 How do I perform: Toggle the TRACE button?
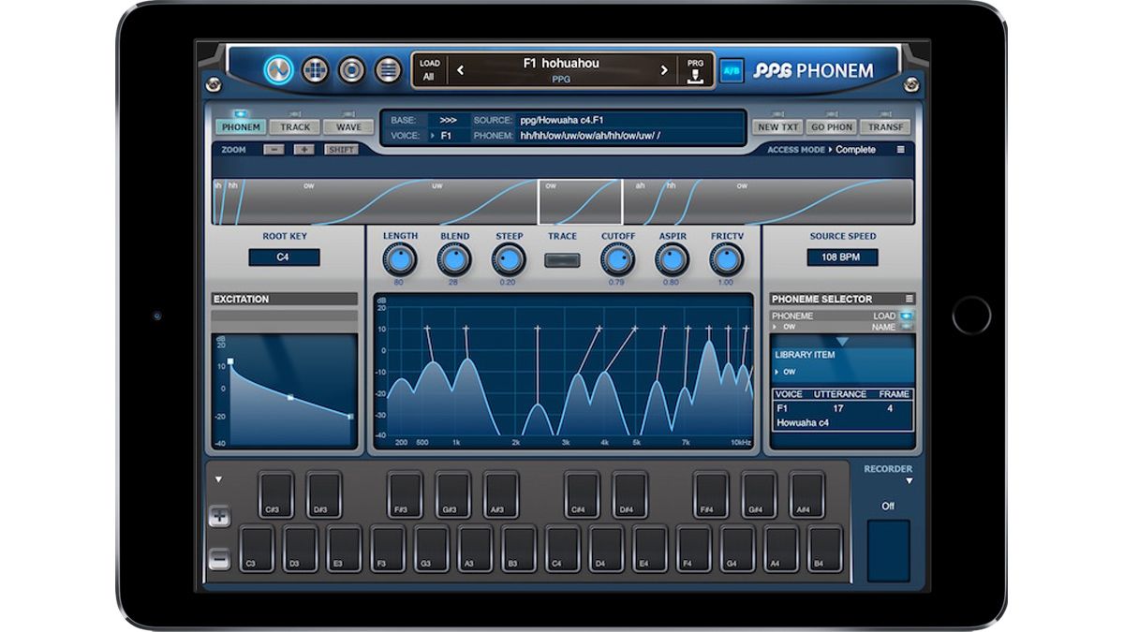point(562,259)
